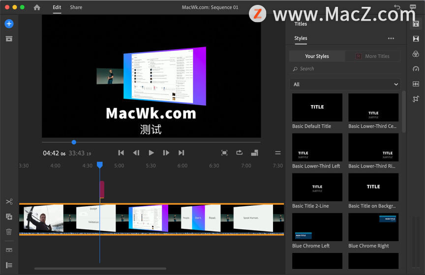The image size is (425, 275).
Task: Click the 5:00 ruler mark
Action: tap(119, 165)
